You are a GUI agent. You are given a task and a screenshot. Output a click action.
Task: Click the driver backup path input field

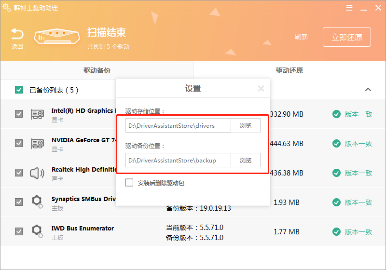[x=178, y=160]
